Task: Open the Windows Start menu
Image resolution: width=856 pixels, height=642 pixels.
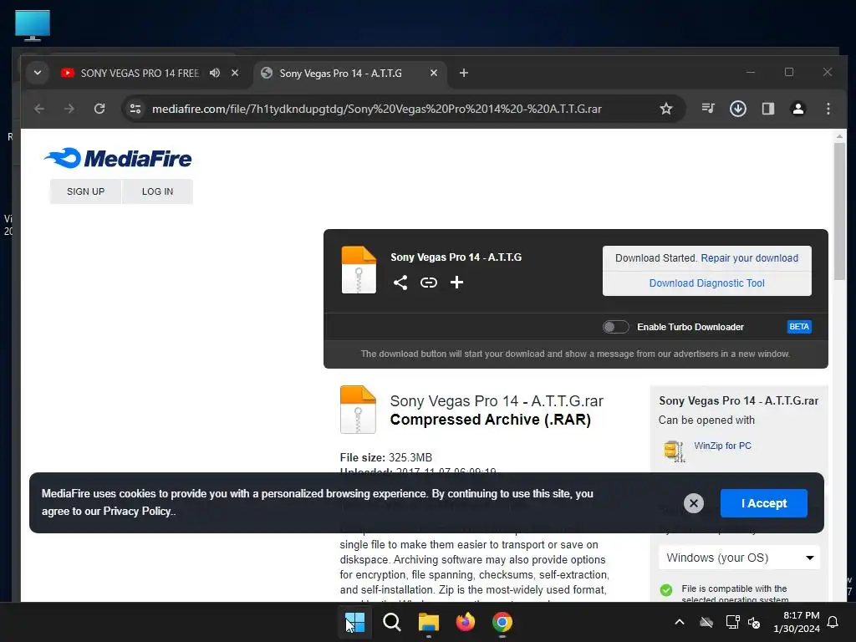Action: point(354,622)
